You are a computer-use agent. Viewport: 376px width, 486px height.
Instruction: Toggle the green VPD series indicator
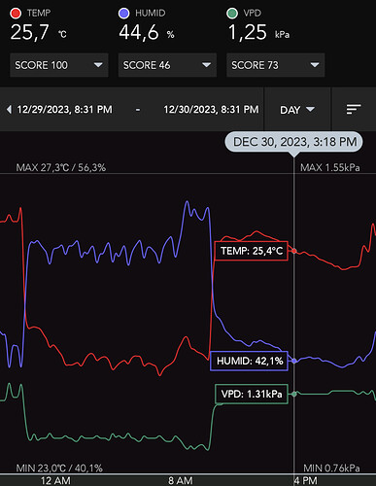232,14
